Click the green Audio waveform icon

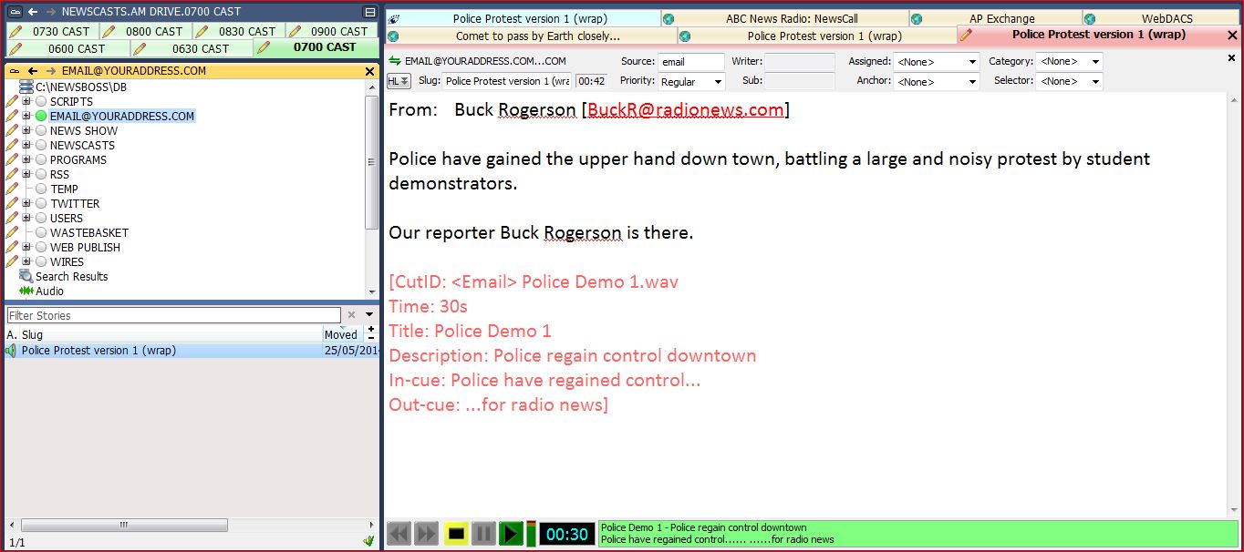click(x=26, y=291)
